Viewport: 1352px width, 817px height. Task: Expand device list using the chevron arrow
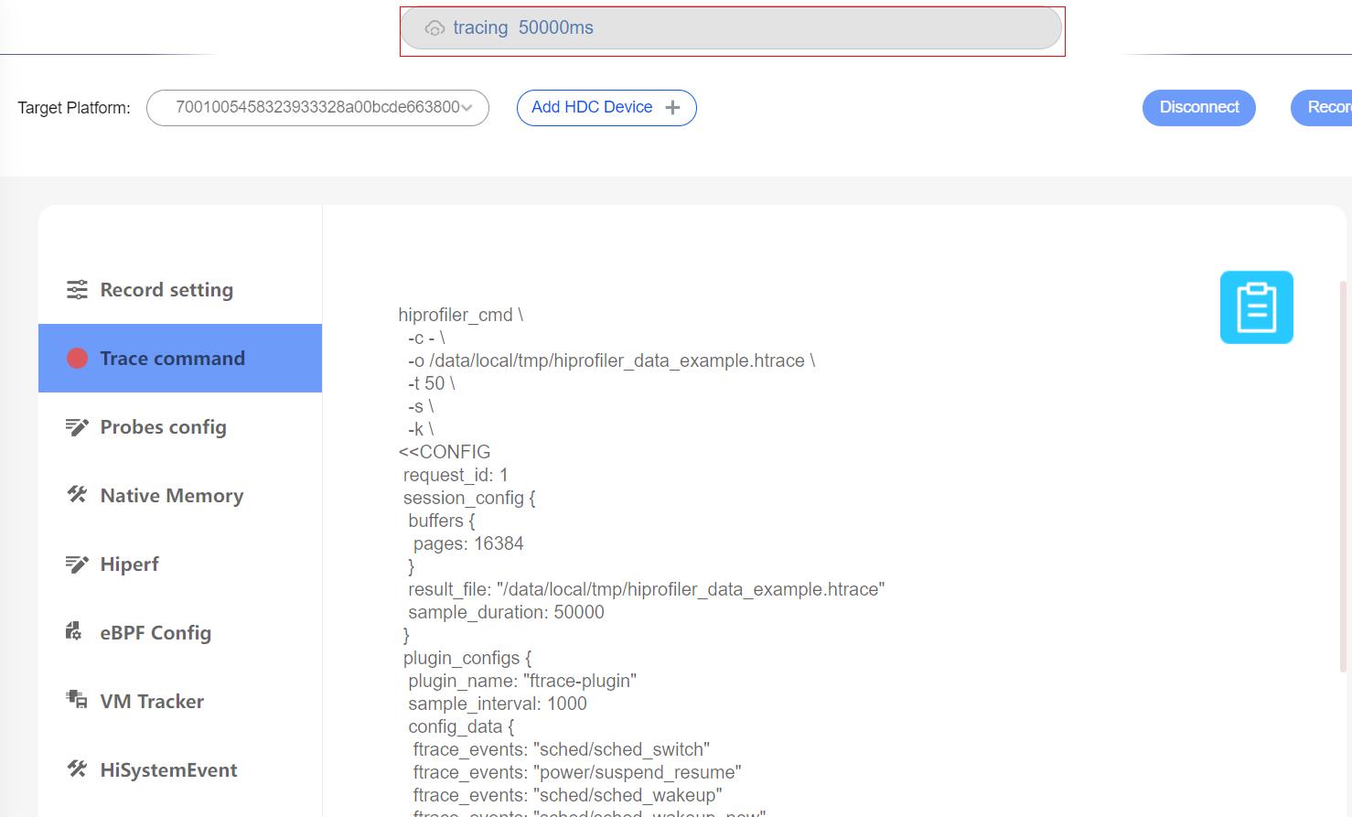[467, 108]
